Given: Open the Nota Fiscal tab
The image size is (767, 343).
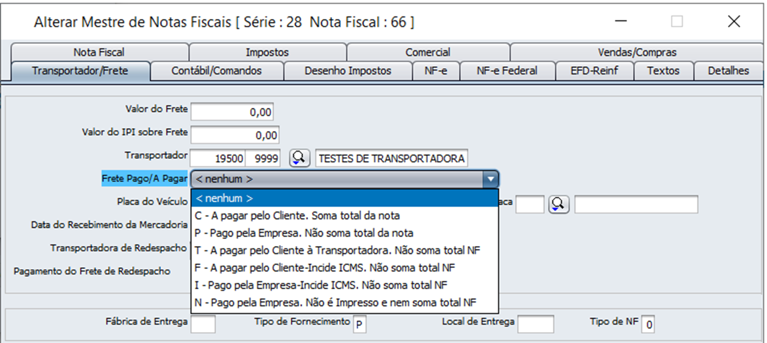Looking at the screenshot, I should point(99,53).
